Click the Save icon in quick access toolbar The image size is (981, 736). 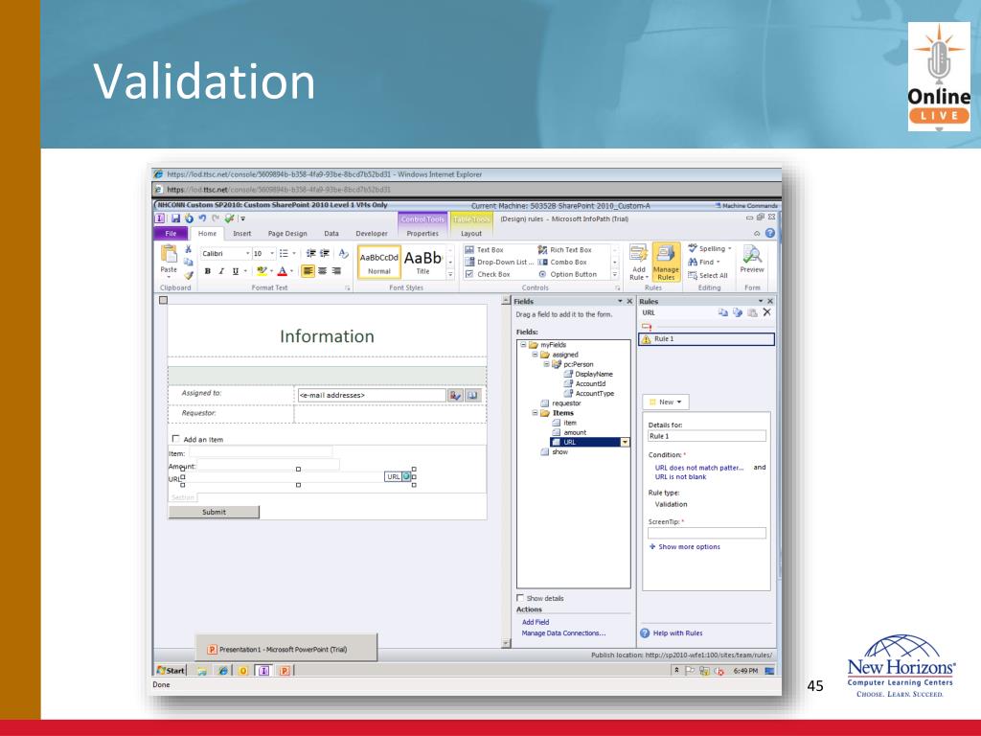(x=176, y=218)
